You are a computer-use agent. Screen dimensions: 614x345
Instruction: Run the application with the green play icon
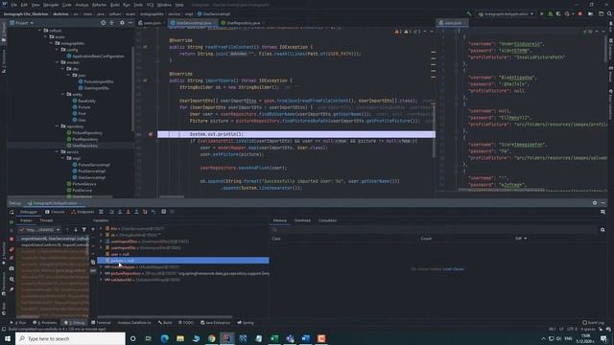tap(542, 13)
